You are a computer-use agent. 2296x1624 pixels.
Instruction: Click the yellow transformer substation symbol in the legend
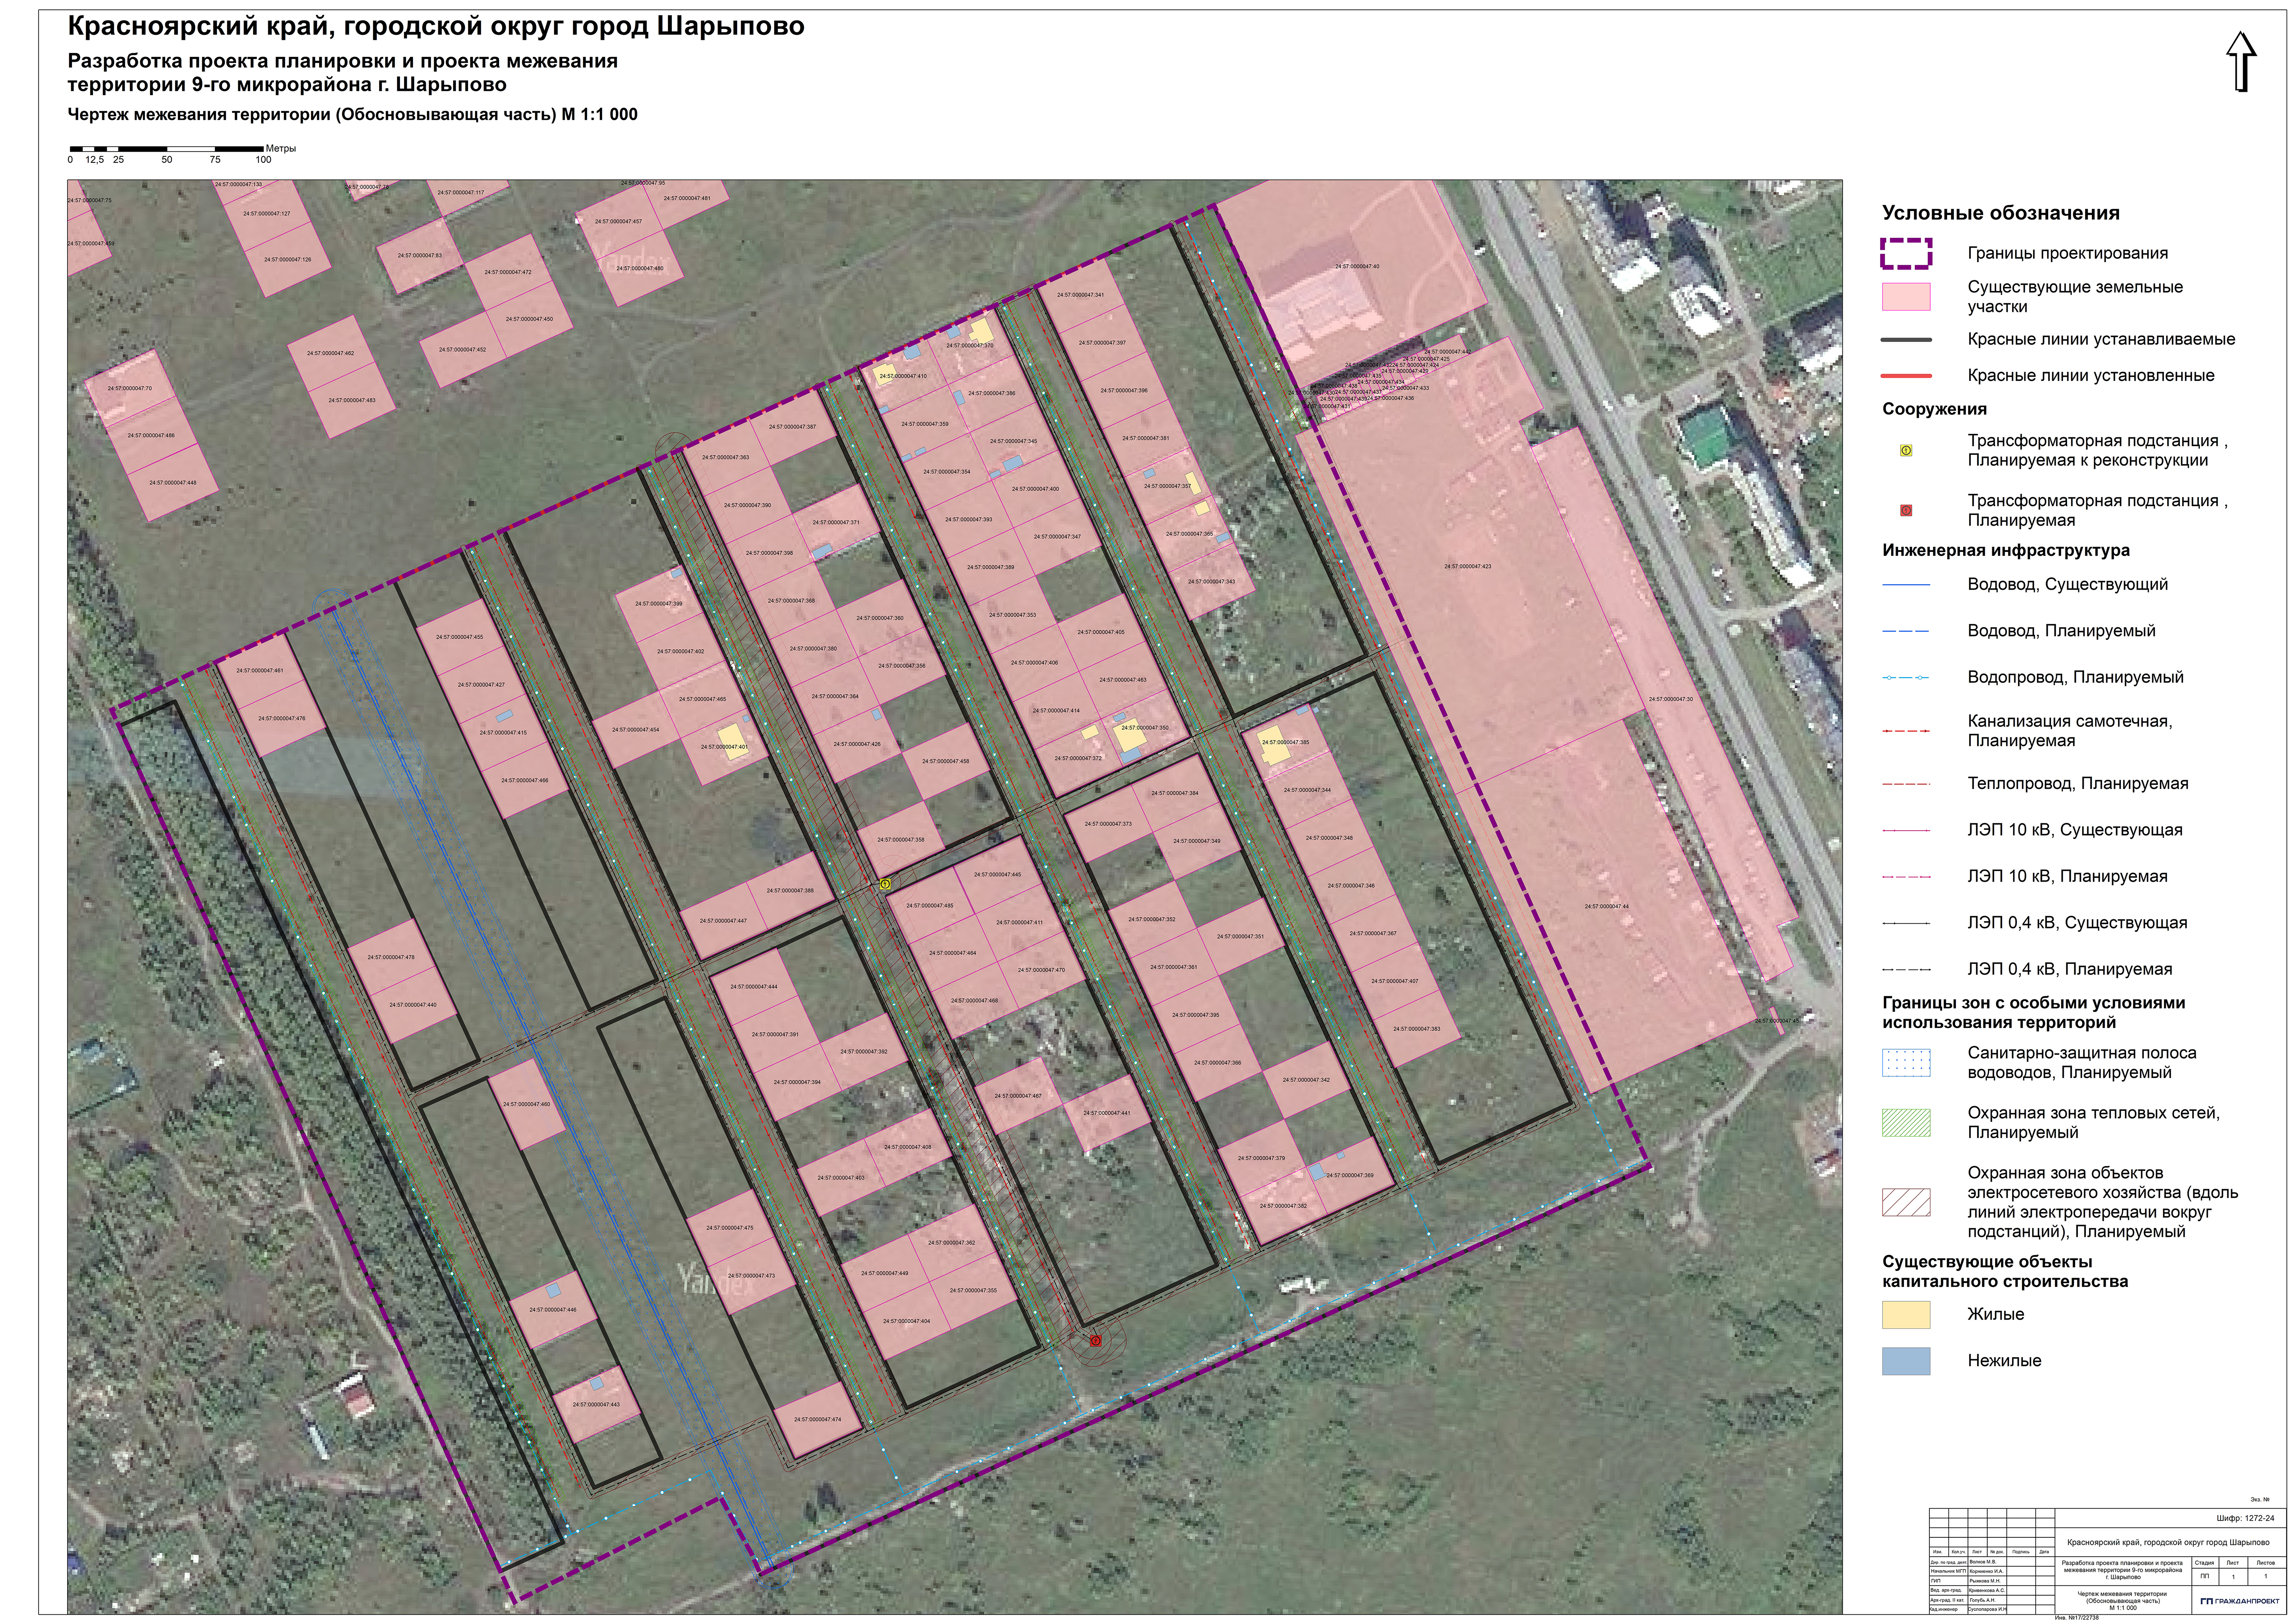click(x=1906, y=451)
